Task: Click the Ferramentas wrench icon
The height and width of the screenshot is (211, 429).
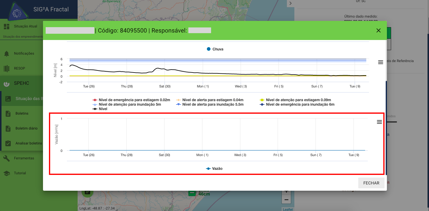Action: coord(7,158)
